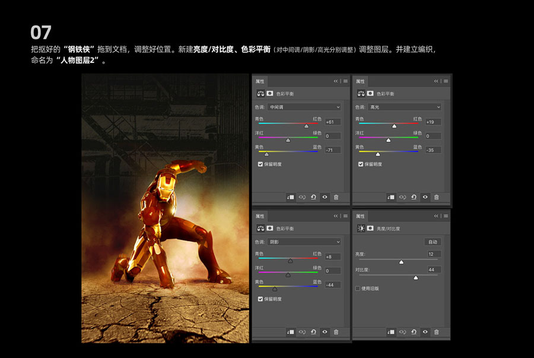Expand the 色调 dropdown showing 阴影
Image resolution: width=534 pixels, height=358 pixels.
click(305, 242)
